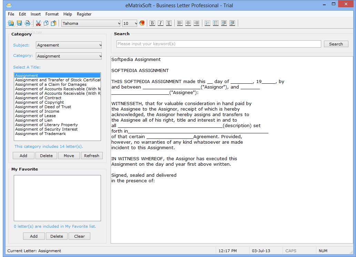
Task: Select 'Assignment of Trademark' title
Action: 58,134
